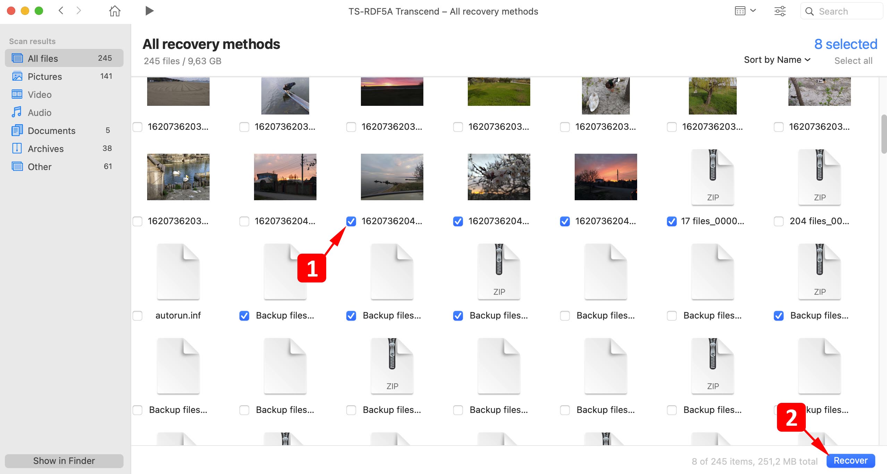The image size is (887, 474).
Task: Select the blossoming branch thumbnail
Action: click(499, 177)
